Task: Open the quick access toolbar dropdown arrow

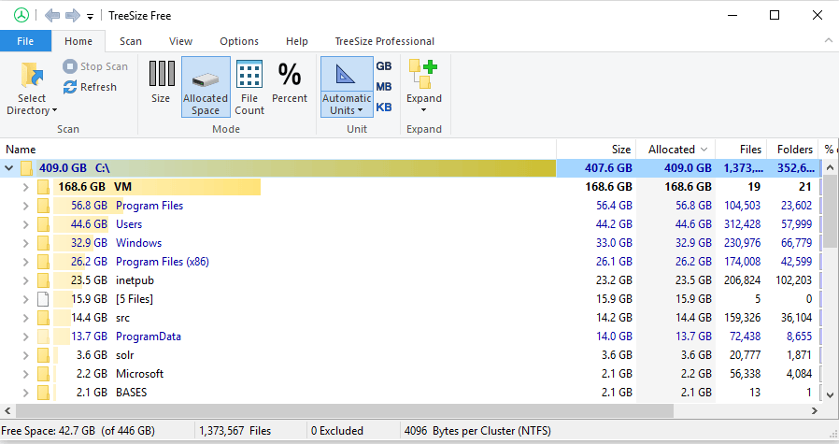Action: pos(90,17)
